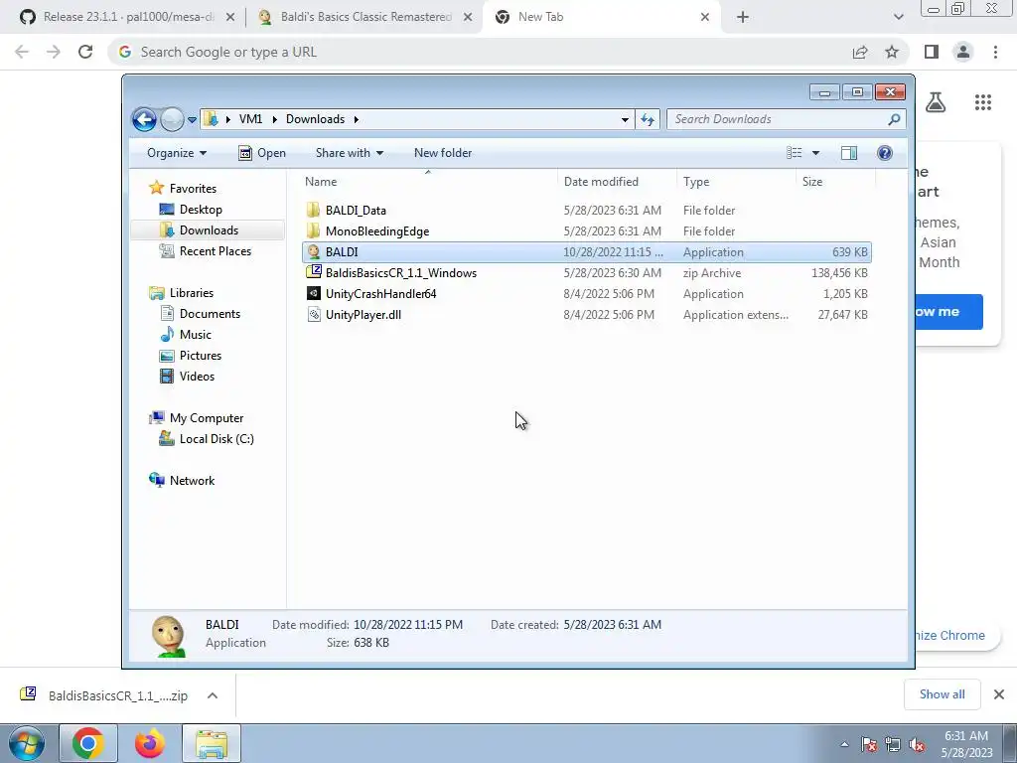Expand the view options dropdown arrow
Image resolution: width=1017 pixels, height=763 pixels.
pos(816,153)
